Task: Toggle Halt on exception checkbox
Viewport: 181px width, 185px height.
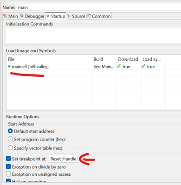Action: pyautogui.click(x=8, y=181)
